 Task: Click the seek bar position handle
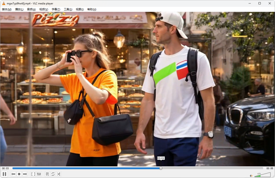pos(161,168)
